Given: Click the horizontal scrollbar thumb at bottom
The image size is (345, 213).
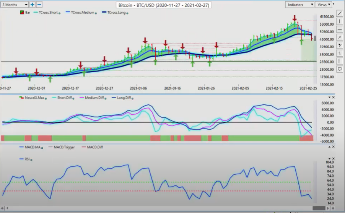Looking at the screenshot, I should [319, 208].
